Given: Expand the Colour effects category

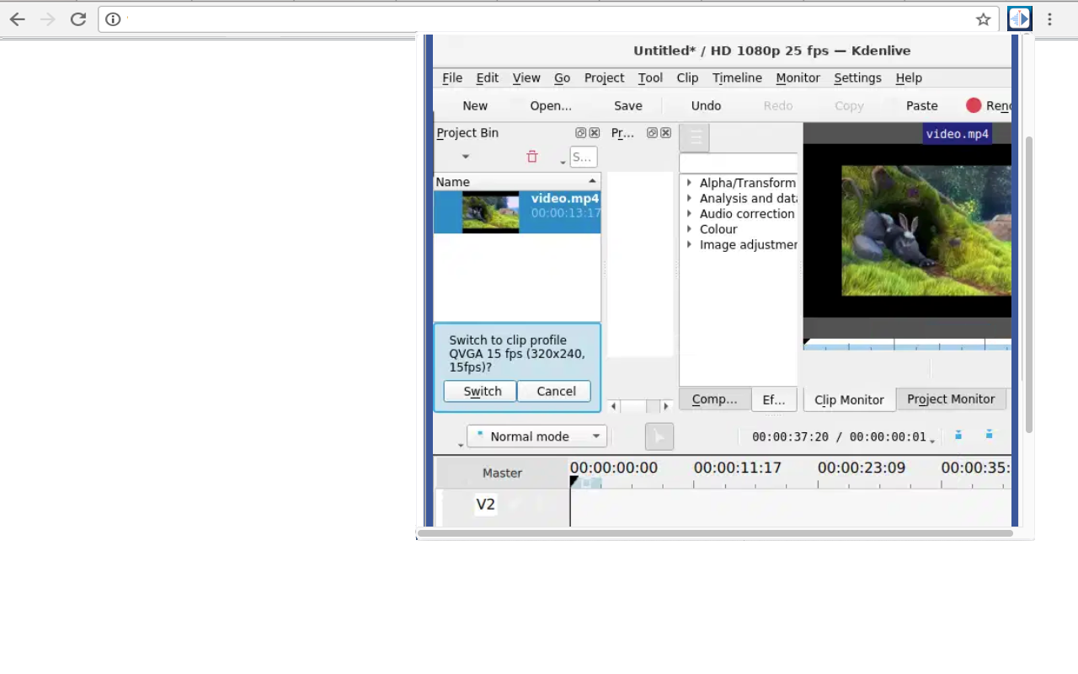Looking at the screenshot, I should (689, 229).
